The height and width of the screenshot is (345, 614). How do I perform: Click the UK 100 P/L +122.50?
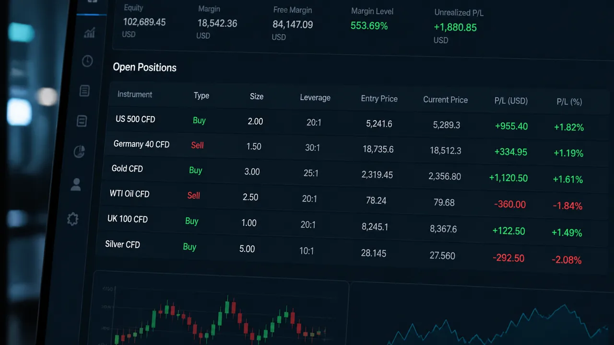tap(508, 231)
